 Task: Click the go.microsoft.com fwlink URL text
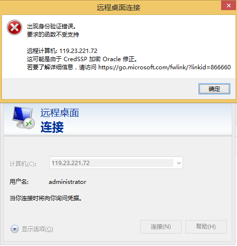(164, 67)
